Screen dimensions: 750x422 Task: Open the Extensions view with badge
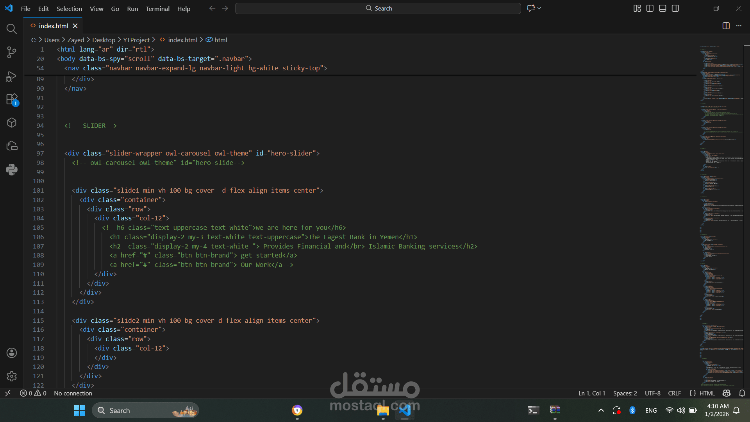coord(12,99)
